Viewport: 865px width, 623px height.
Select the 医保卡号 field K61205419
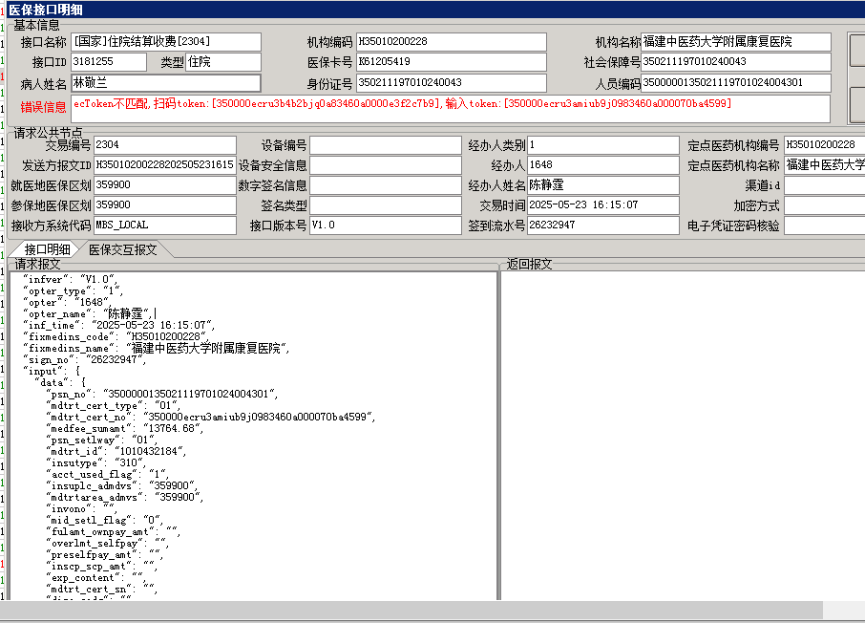[x=452, y=62]
